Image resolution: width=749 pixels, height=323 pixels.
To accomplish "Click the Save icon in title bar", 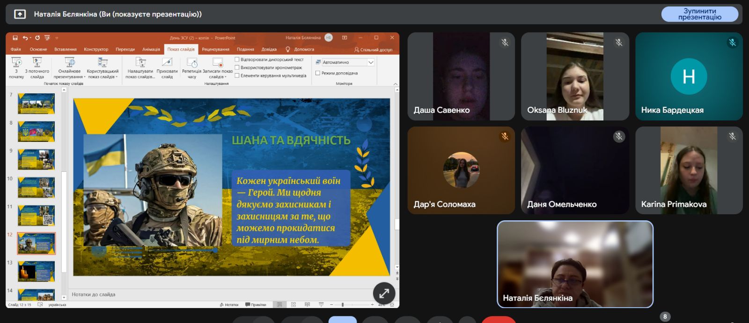I will (15, 38).
